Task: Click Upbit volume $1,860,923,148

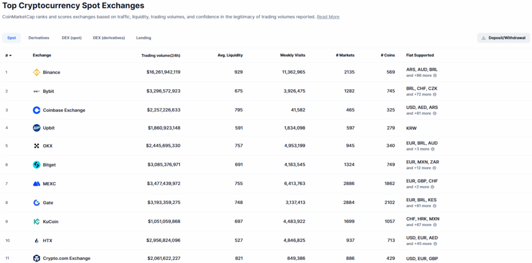Action: [x=164, y=128]
